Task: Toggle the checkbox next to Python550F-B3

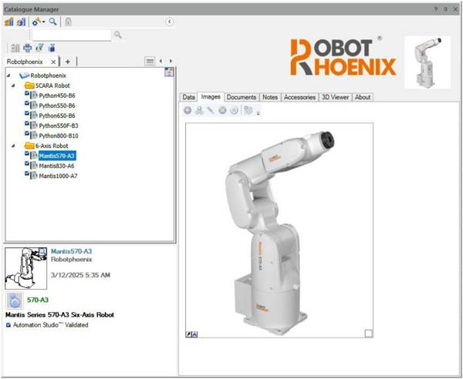Action: coord(27,123)
